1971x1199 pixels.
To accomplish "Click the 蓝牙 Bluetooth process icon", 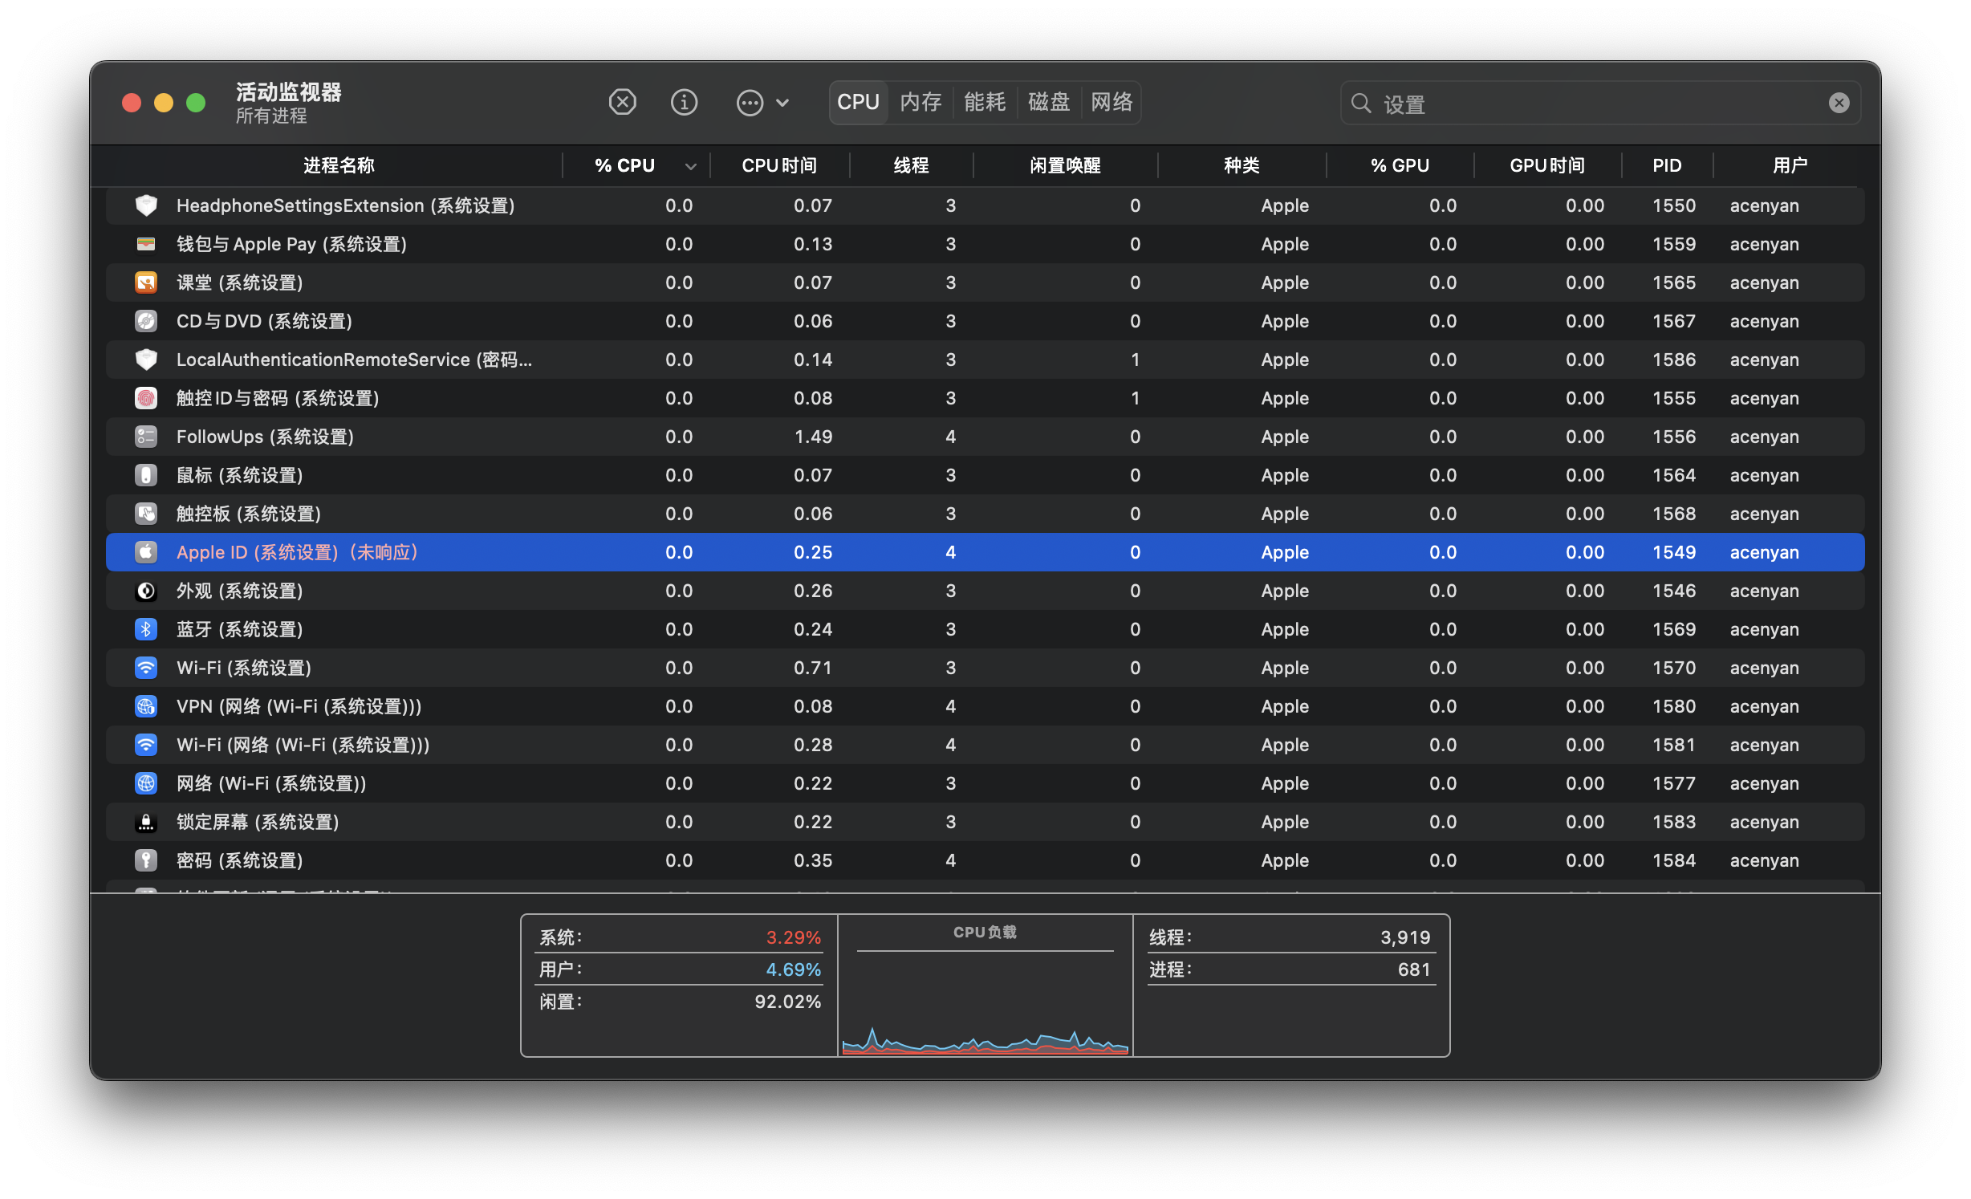I will [x=146, y=629].
